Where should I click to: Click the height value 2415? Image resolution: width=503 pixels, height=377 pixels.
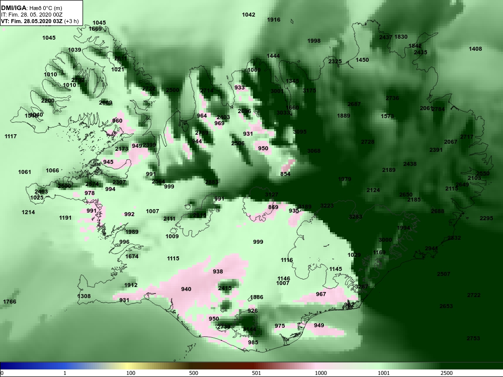tap(224, 288)
